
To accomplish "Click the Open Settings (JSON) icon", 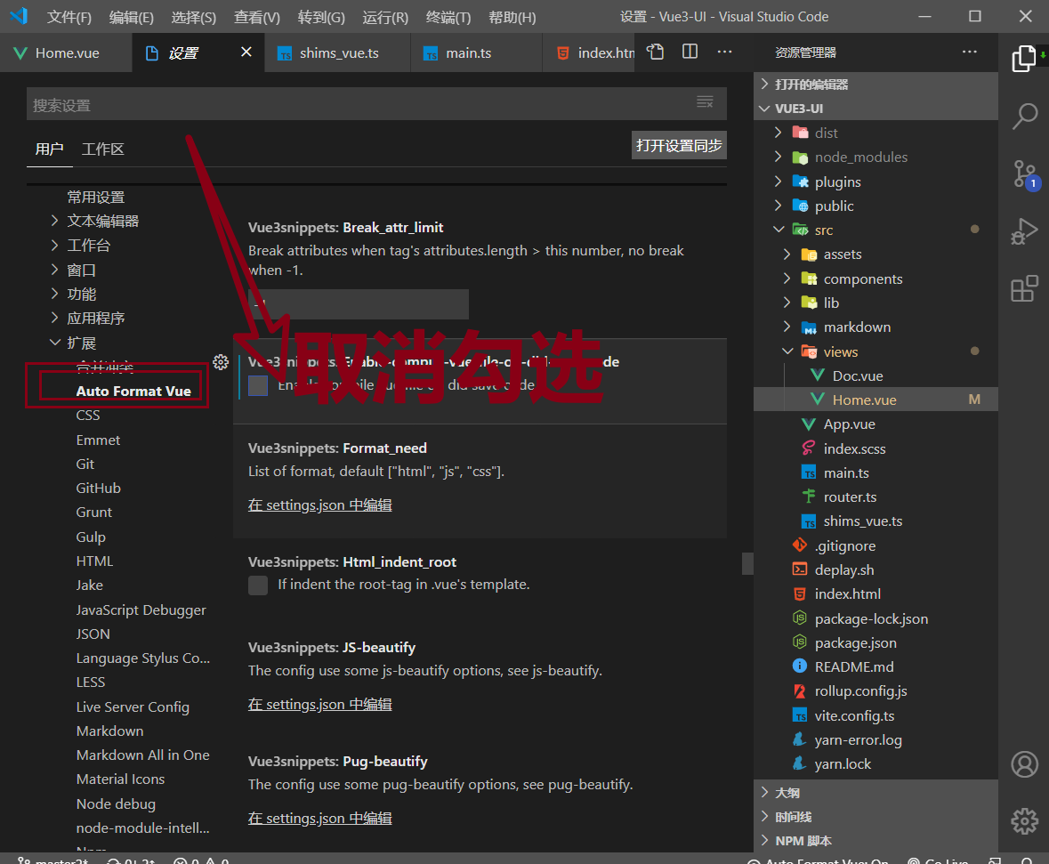I will [656, 52].
